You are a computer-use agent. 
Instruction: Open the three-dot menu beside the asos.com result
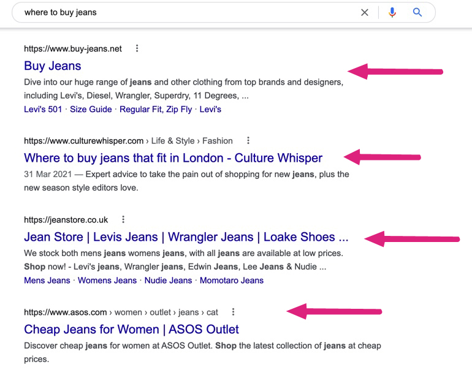(233, 312)
